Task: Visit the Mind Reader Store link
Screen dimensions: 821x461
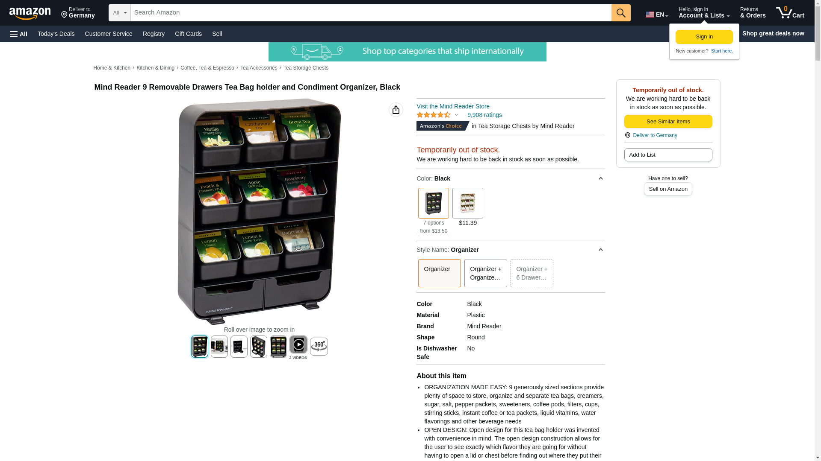Action: click(453, 106)
